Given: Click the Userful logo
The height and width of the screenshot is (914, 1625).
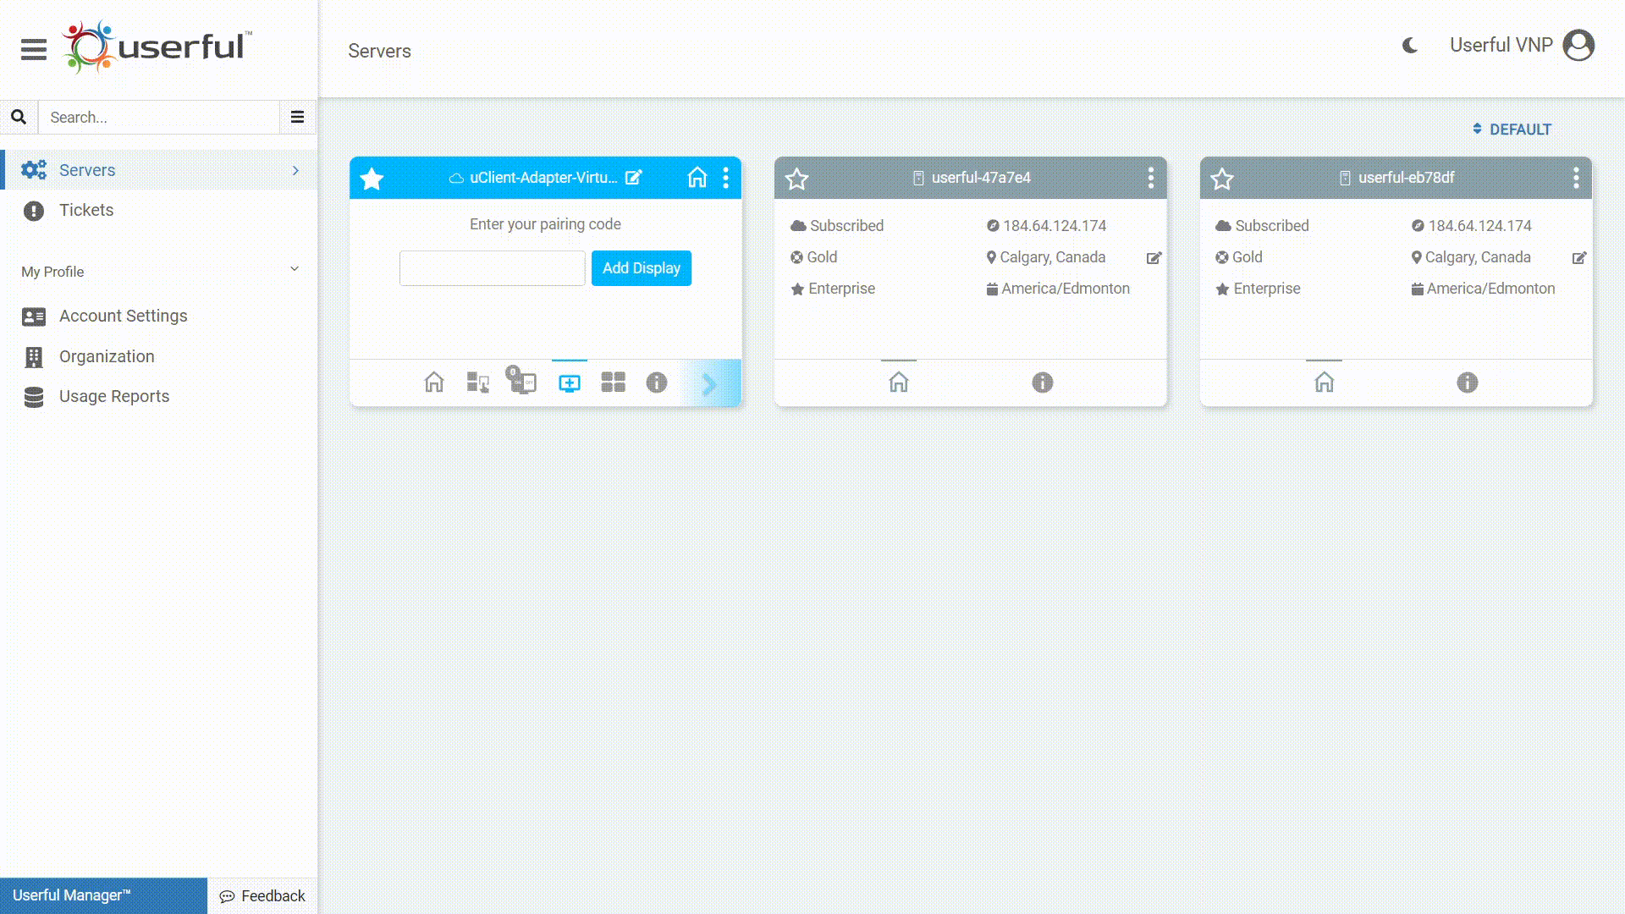Looking at the screenshot, I should 157,47.
